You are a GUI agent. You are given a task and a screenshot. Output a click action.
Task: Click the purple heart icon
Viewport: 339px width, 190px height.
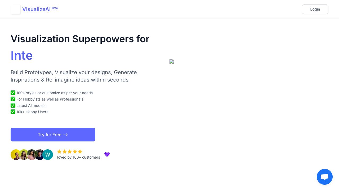coord(107,154)
